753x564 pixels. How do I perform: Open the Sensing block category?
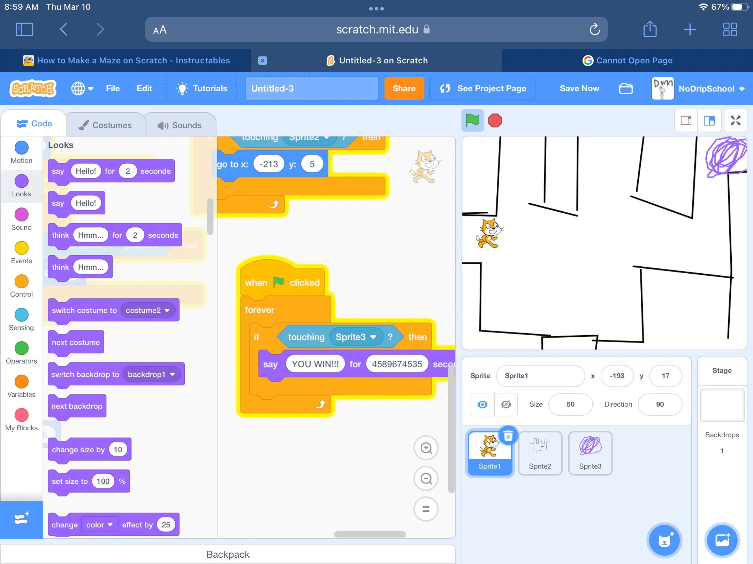[x=22, y=320]
